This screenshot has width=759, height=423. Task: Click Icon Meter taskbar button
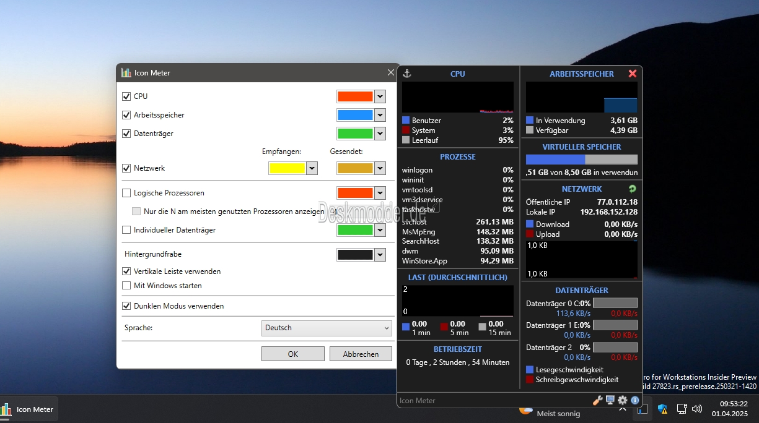tap(29, 409)
